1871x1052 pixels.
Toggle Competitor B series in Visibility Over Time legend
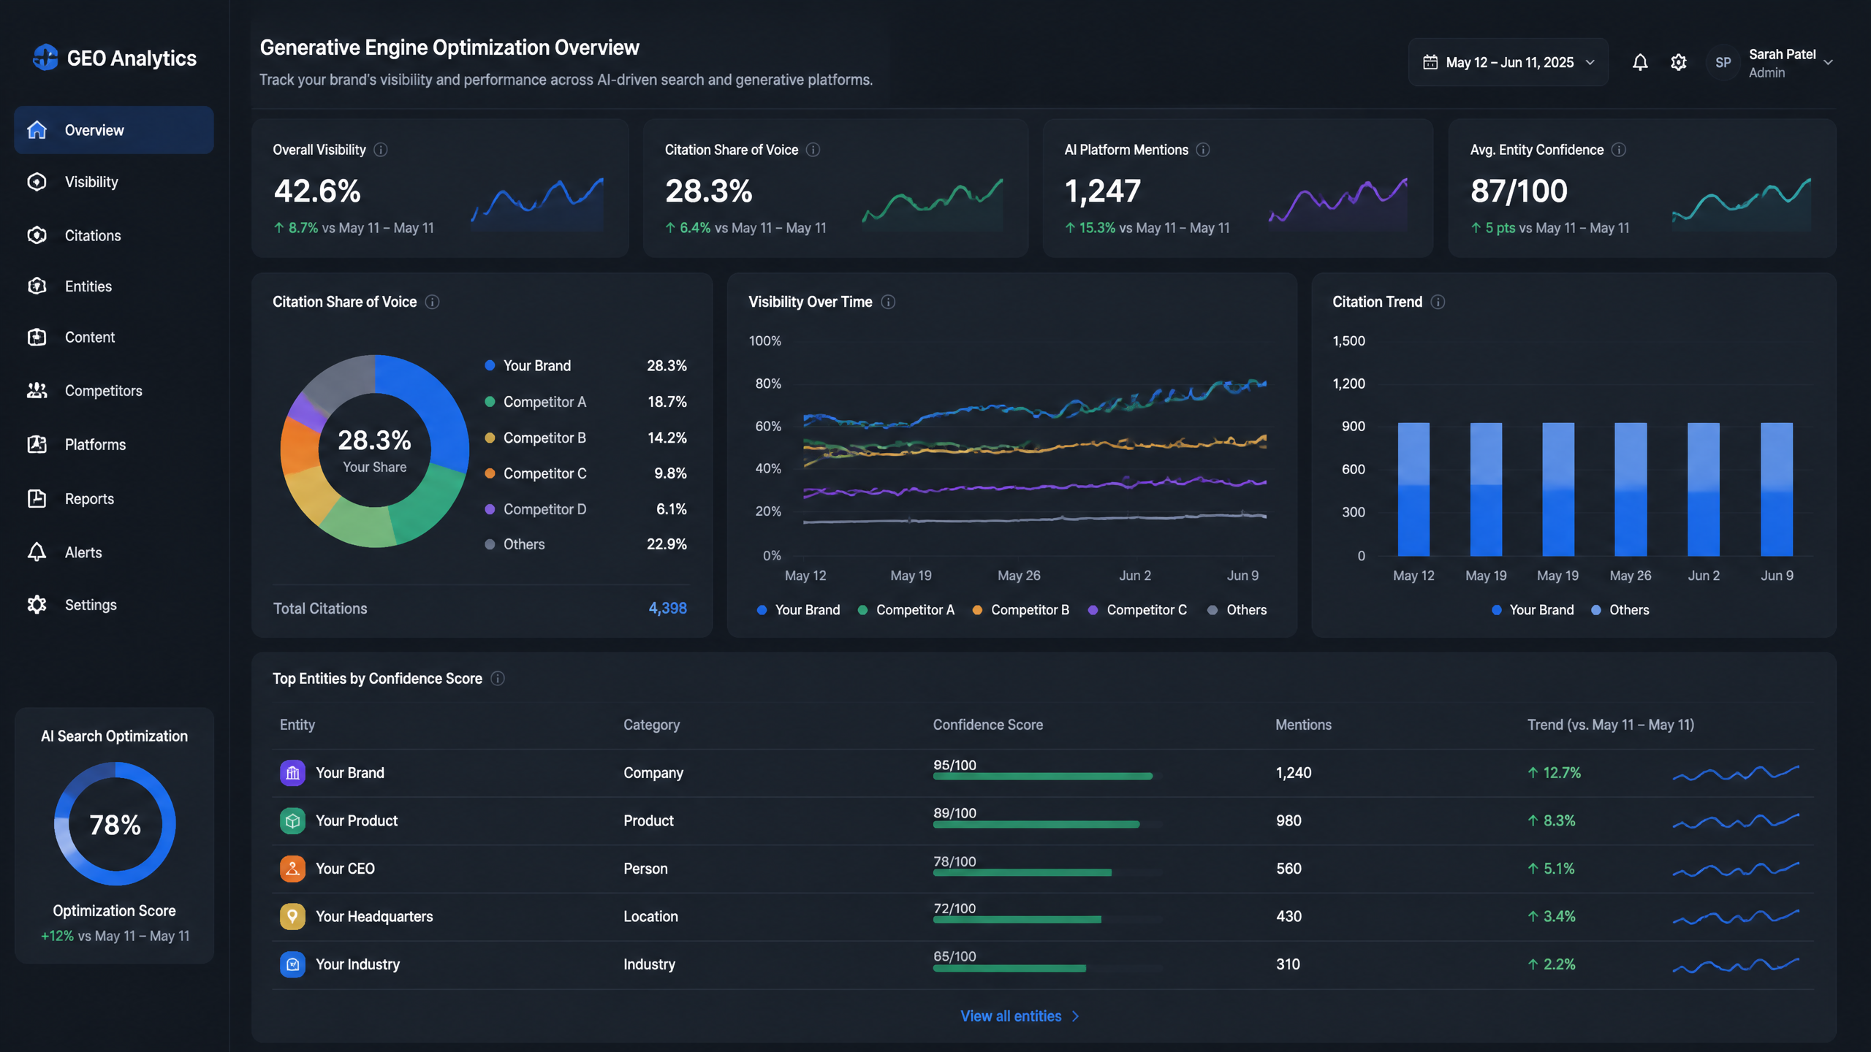point(1021,610)
